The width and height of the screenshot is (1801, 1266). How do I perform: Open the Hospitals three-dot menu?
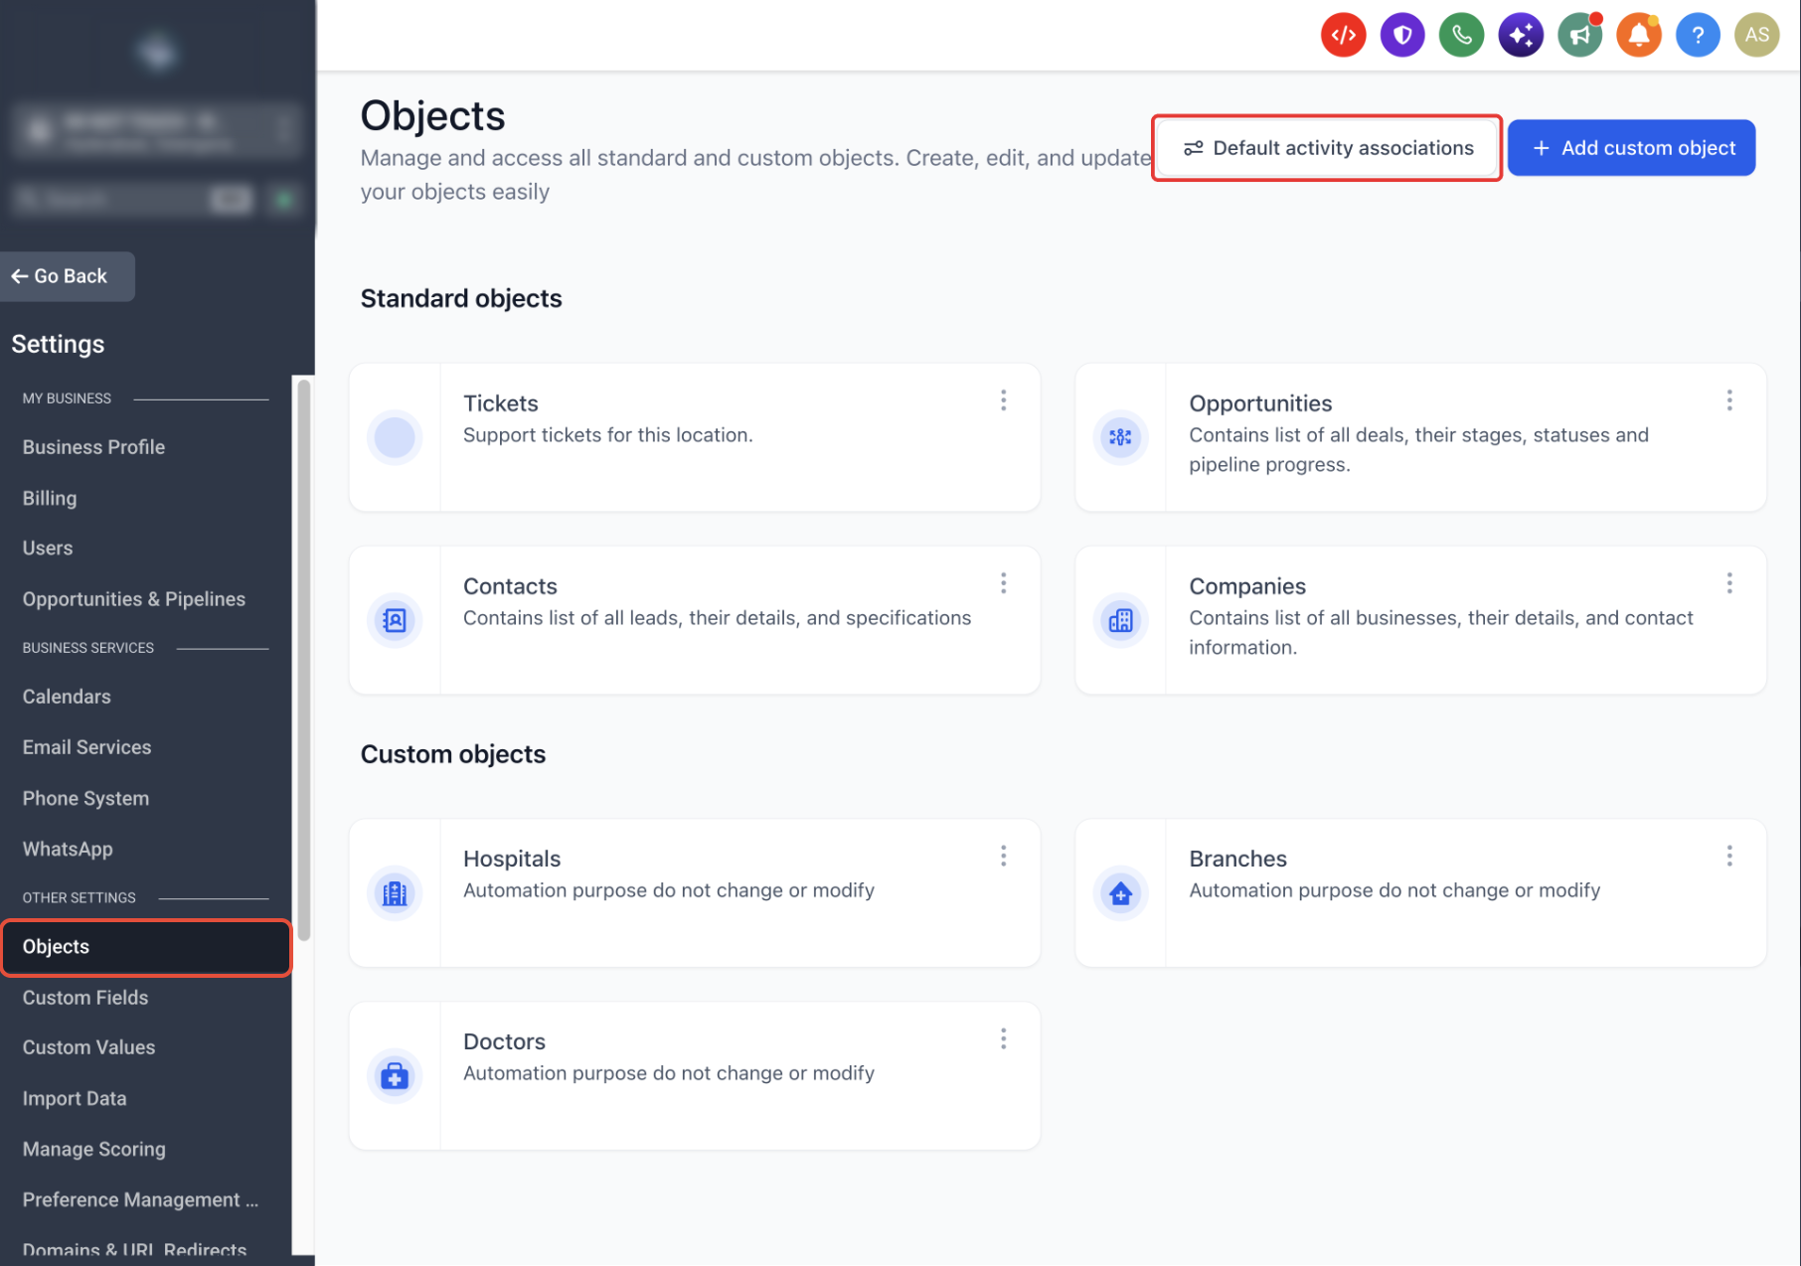[x=1004, y=856]
